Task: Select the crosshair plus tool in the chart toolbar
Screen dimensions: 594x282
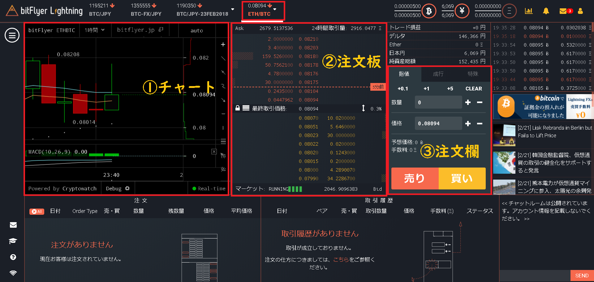Action: click(223, 44)
